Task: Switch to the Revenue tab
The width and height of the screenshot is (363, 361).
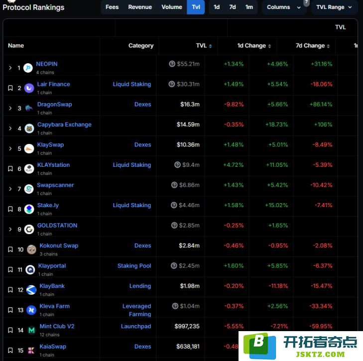Action: (140, 7)
